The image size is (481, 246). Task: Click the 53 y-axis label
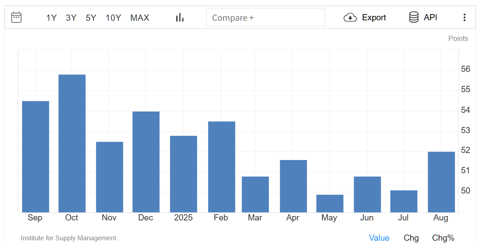(x=466, y=130)
